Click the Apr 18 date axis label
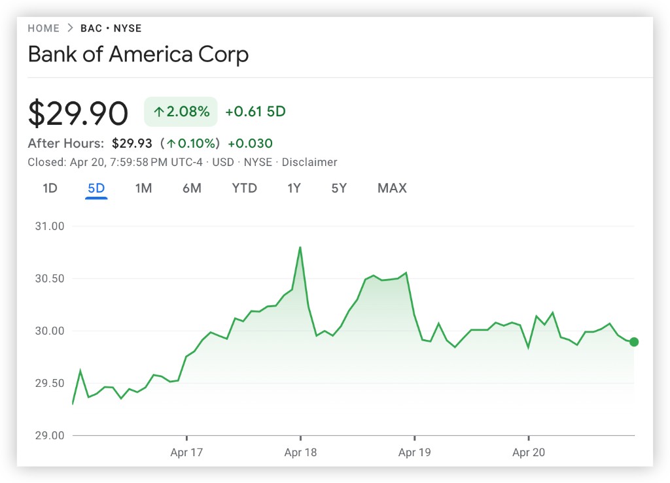 coord(300,452)
